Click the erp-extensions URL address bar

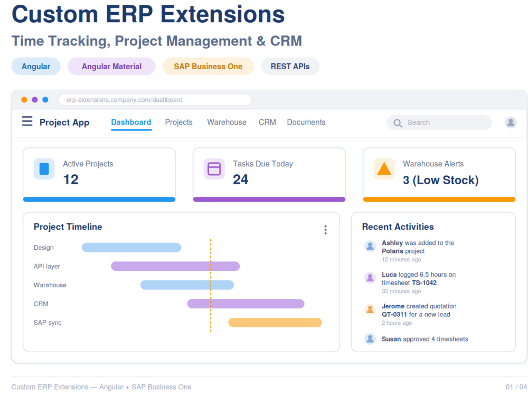[x=155, y=100]
